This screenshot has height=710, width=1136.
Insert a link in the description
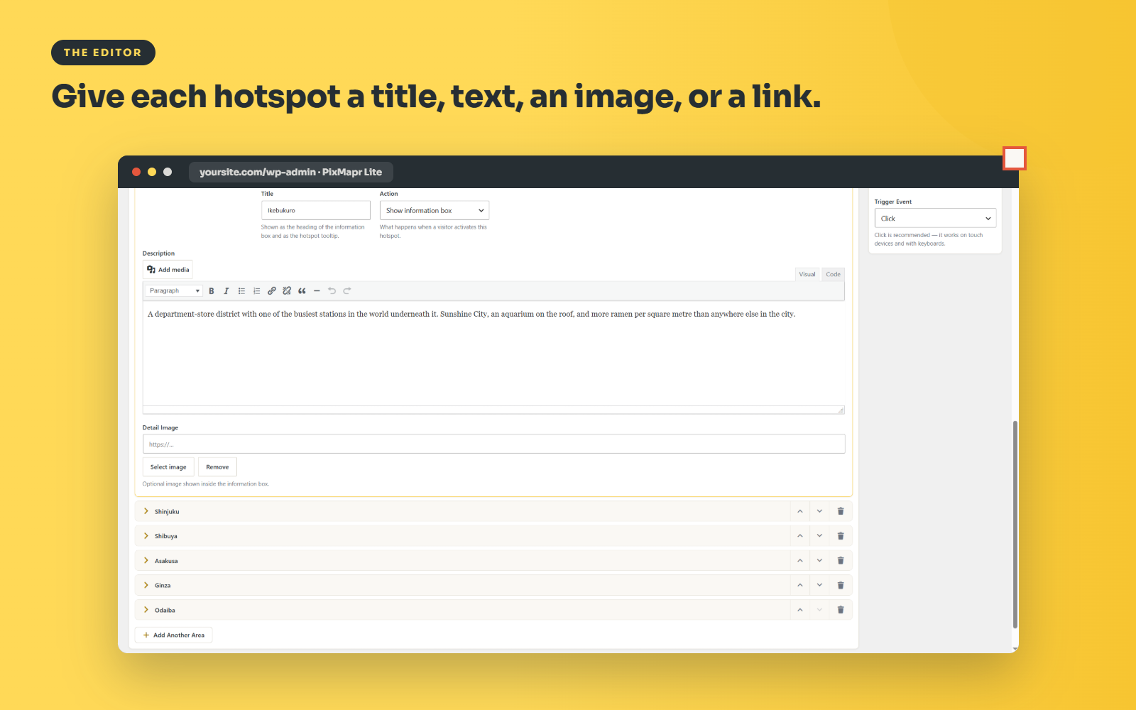click(x=272, y=291)
